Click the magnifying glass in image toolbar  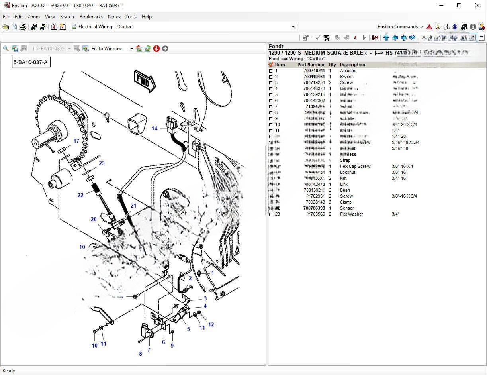tap(6, 49)
